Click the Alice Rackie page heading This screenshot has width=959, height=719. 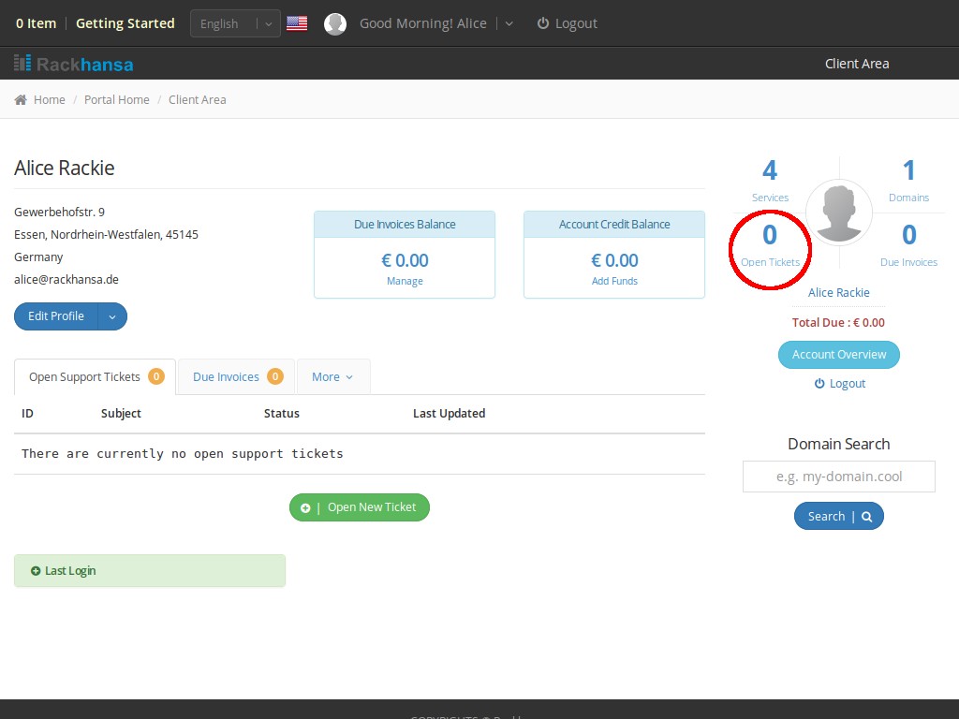point(65,169)
